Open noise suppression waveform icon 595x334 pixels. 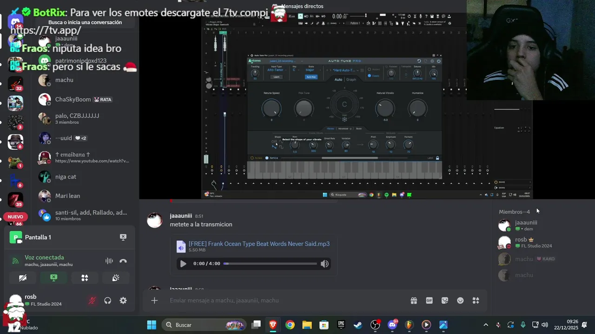click(109, 261)
